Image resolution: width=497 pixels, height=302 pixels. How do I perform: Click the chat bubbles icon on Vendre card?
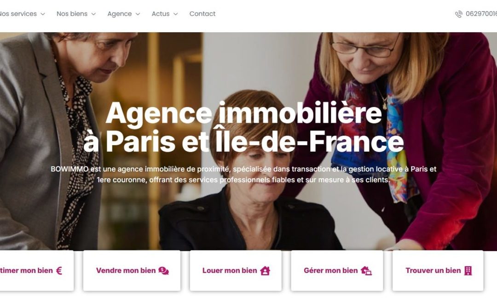pos(163,271)
